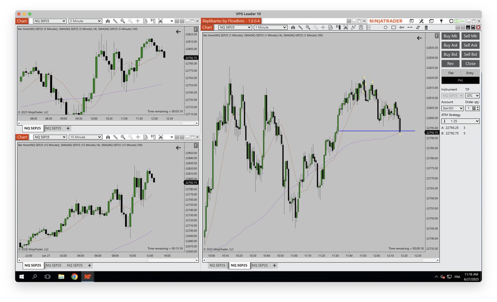This screenshot has height=302, width=497.
Task: Click the Buy Bid button
Action: coord(450,54)
